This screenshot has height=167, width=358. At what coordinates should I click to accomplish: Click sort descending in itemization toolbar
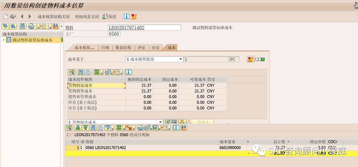tap(86, 128)
